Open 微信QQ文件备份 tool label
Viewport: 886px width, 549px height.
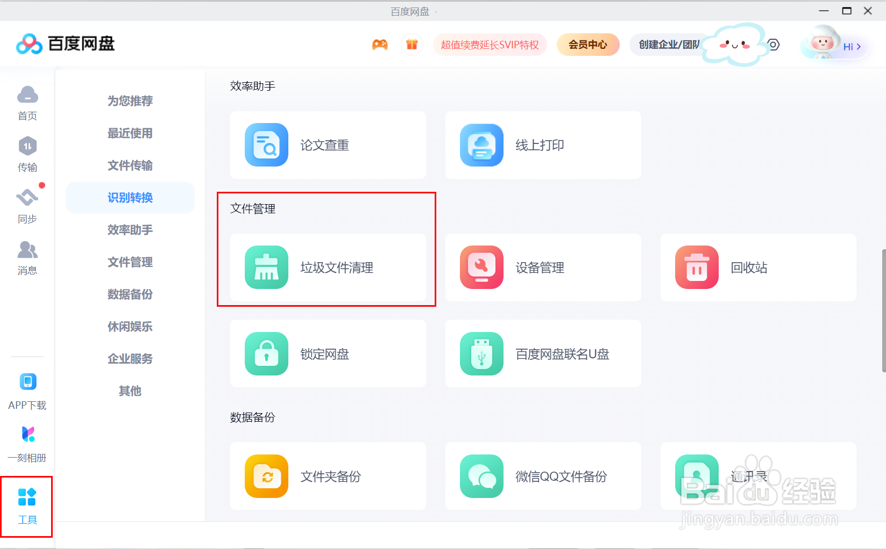point(561,476)
